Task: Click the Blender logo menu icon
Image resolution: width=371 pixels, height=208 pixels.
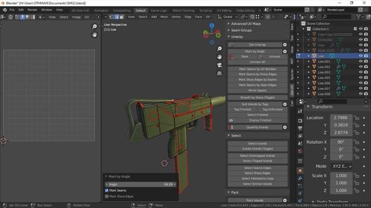Action: click(x=5, y=10)
